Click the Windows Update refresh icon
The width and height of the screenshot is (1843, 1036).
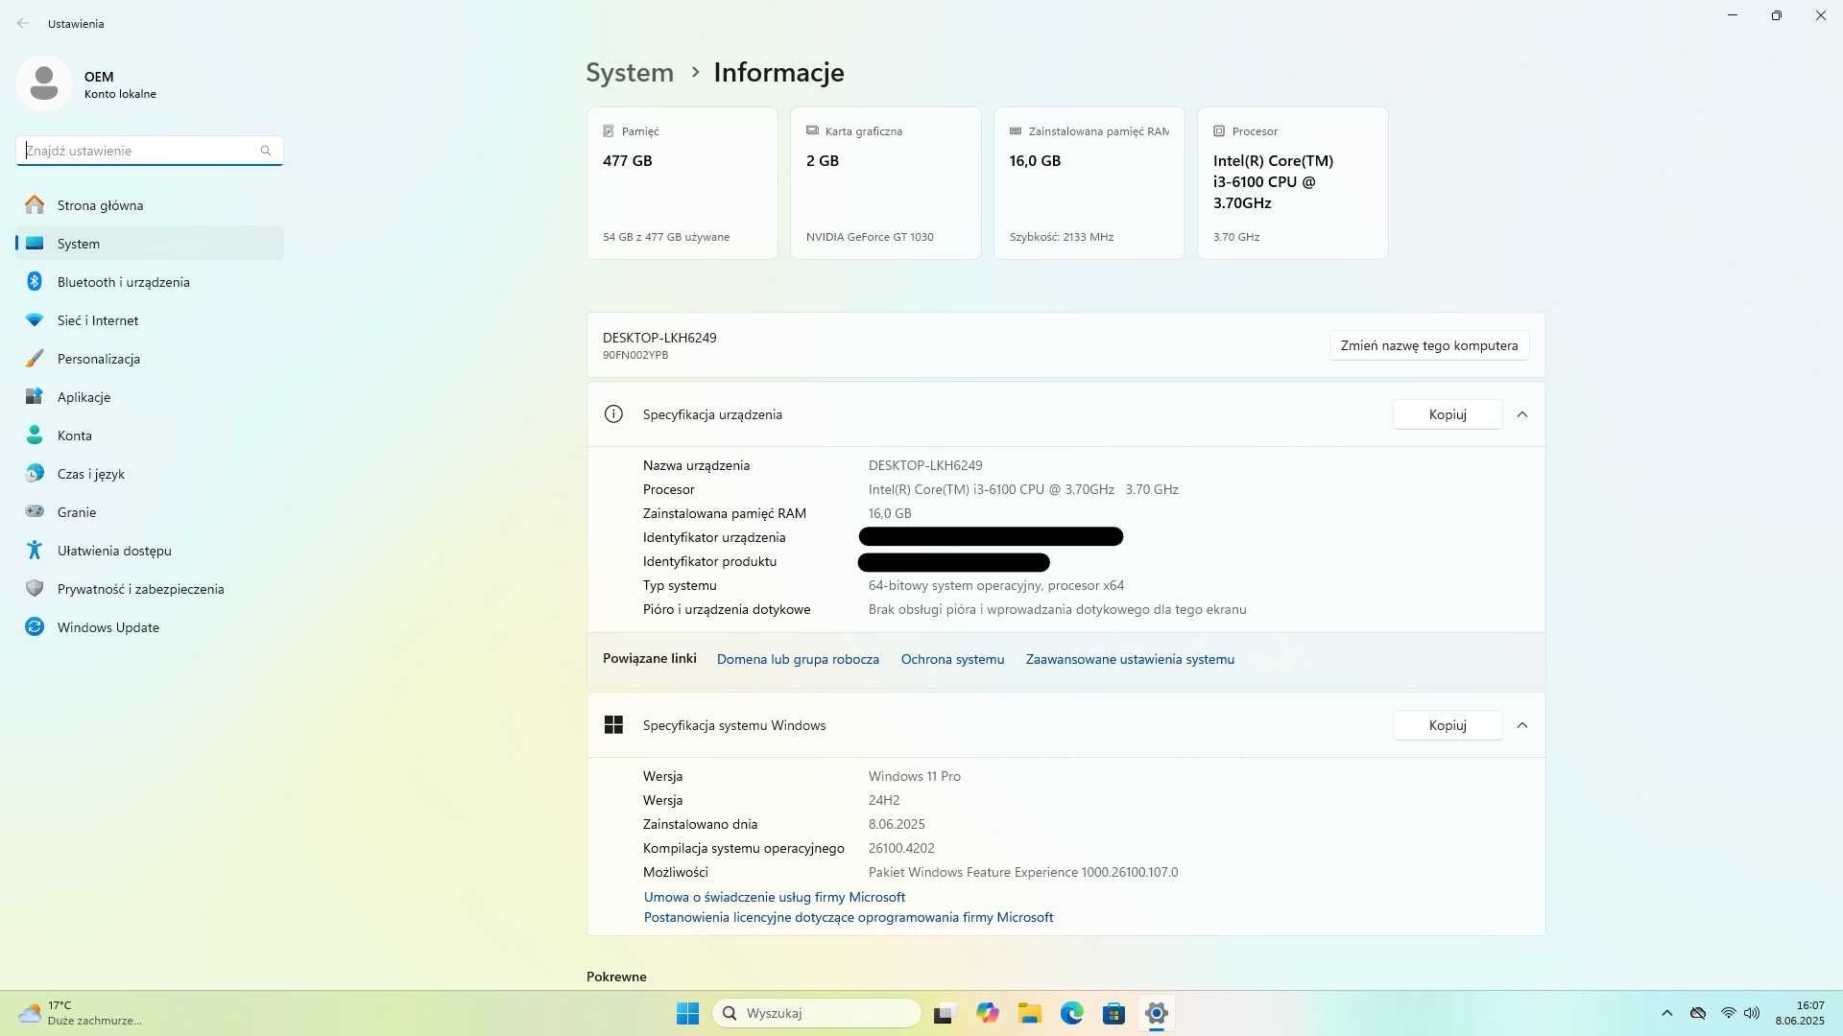35,626
